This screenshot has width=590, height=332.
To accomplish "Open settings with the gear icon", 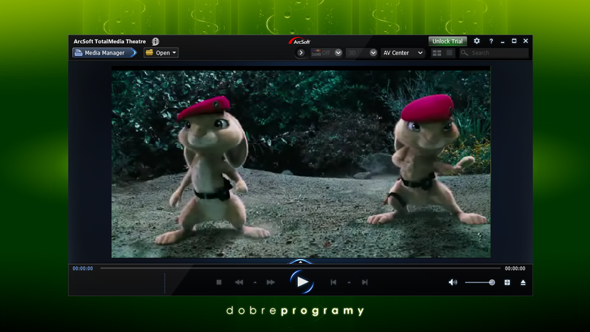I will point(477,41).
